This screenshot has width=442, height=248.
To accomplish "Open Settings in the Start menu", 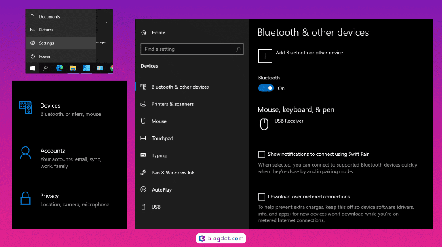I will tap(61, 43).
